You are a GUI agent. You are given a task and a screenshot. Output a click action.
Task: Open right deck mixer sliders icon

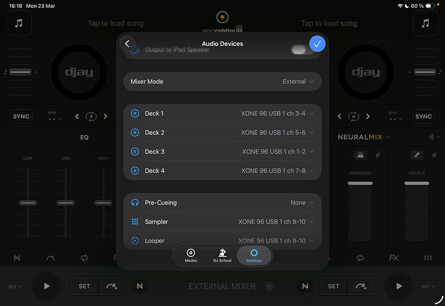point(428,258)
